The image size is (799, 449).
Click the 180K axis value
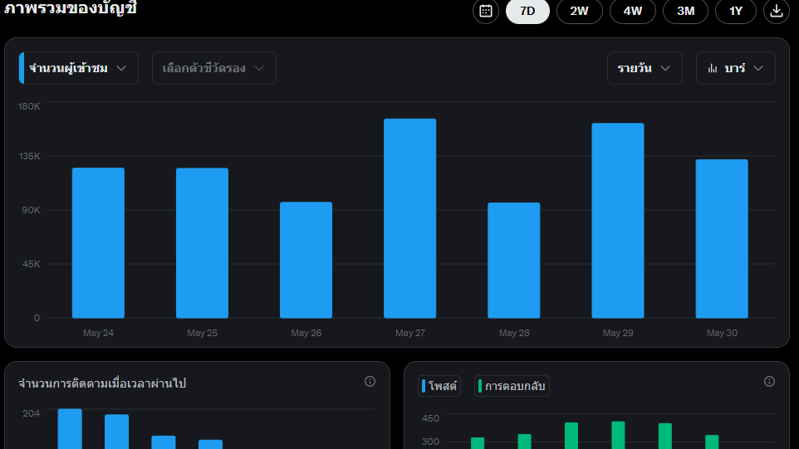pyautogui.click(x=29, y=106)
